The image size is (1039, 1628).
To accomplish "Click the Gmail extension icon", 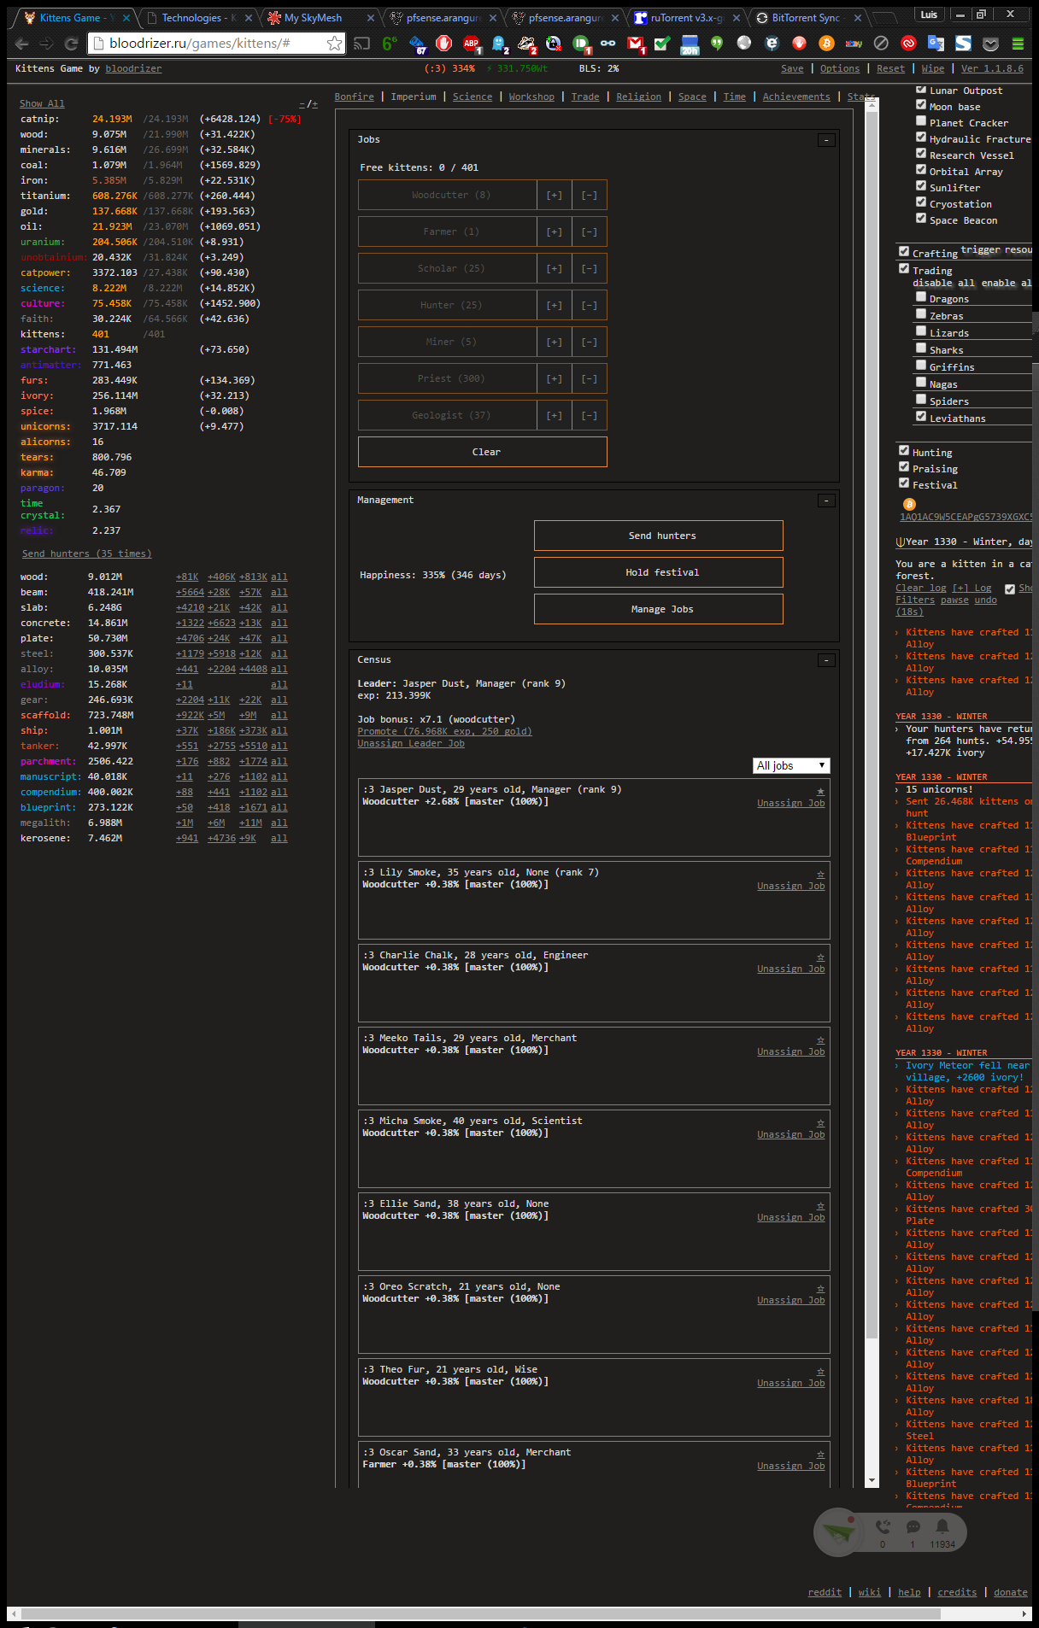I will pos(636,44).
